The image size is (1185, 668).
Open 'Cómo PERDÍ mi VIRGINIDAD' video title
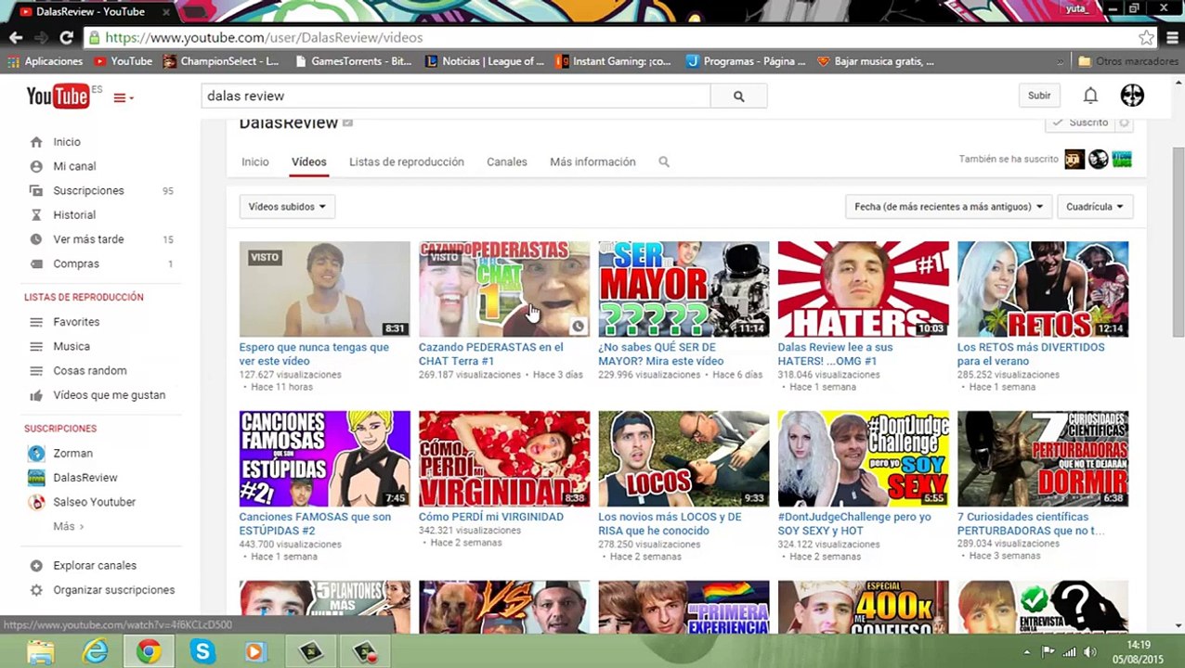pos(491,517)
